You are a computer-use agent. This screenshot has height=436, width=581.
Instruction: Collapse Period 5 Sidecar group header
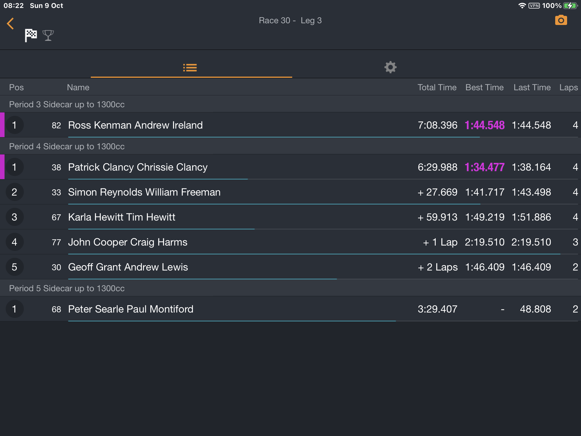pyautogui.click(x=290, y=288)
